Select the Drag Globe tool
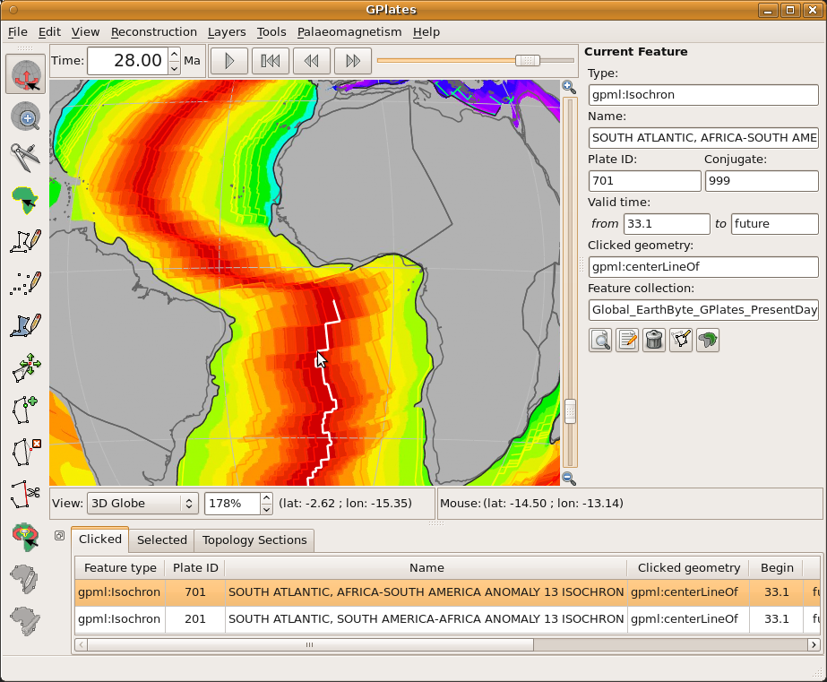Viewport: 827px width, 682px height. pos(25,74)
